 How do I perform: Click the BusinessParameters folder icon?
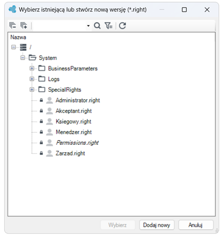pos(42,68)
